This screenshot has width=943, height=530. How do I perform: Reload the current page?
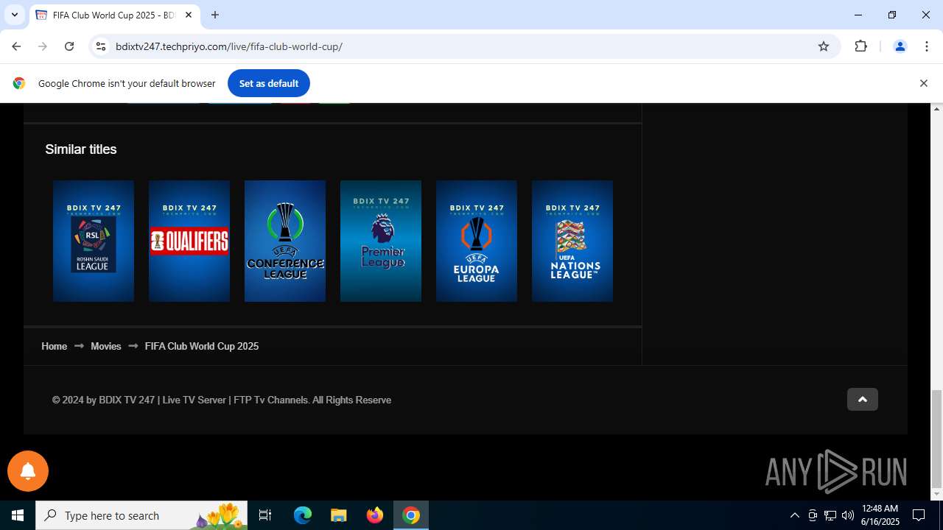(69, 46)
